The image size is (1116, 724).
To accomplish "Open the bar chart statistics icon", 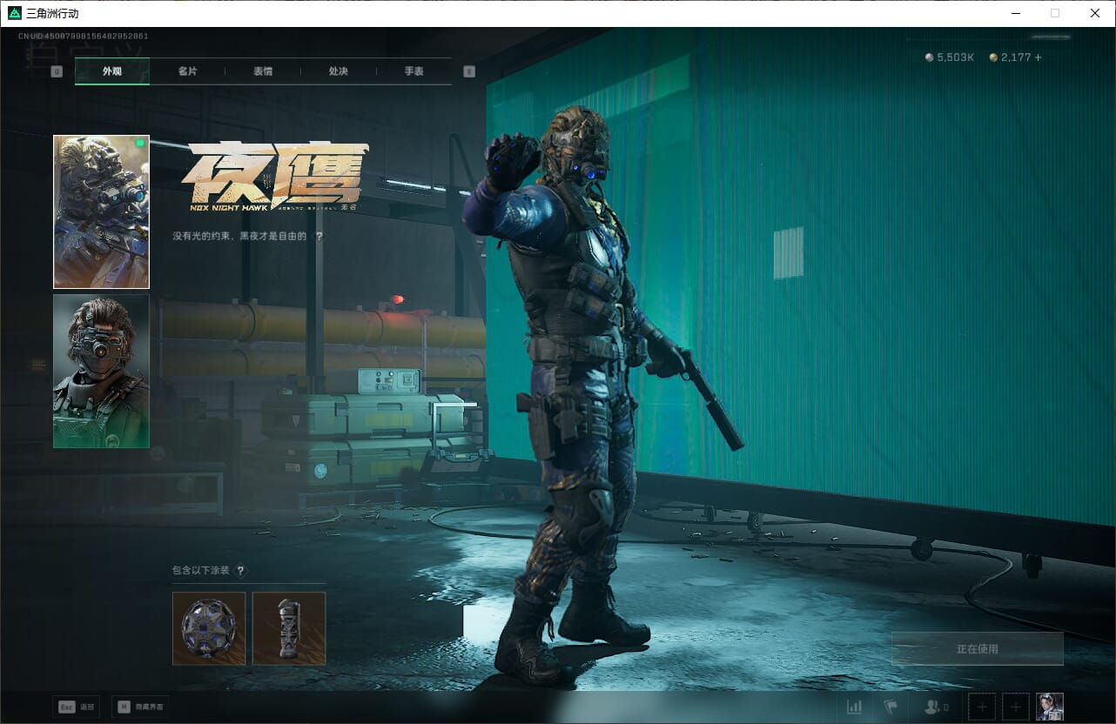I will [x=855, y=707].
